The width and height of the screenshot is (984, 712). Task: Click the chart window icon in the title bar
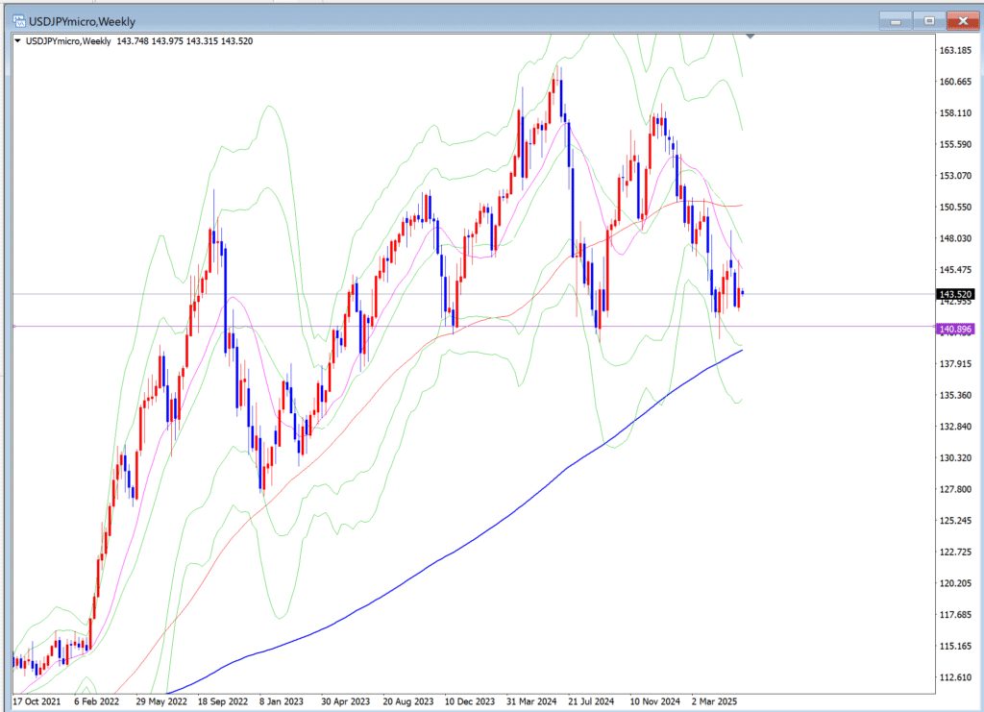pos(19,21)
